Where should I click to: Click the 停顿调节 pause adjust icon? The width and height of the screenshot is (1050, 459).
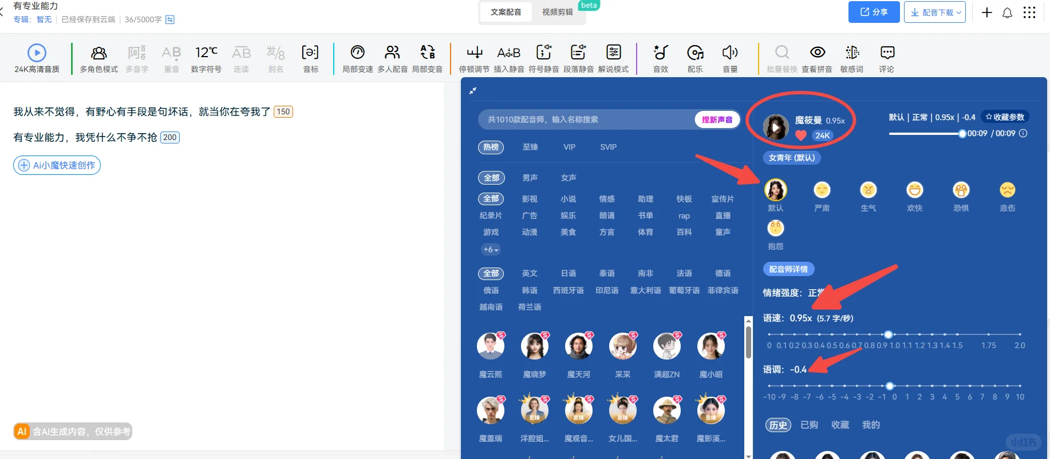click(x=474, y=53)
